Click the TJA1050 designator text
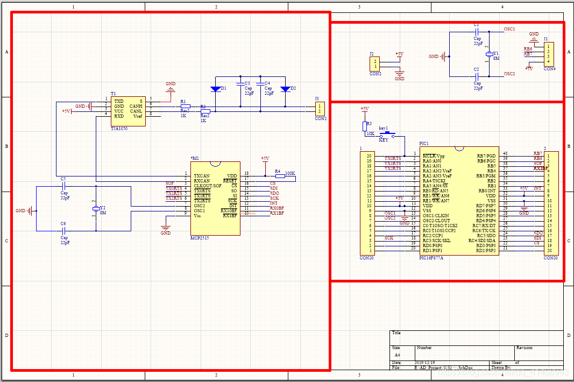This screenshot has height=382, width=574. (x=119, y=129)
